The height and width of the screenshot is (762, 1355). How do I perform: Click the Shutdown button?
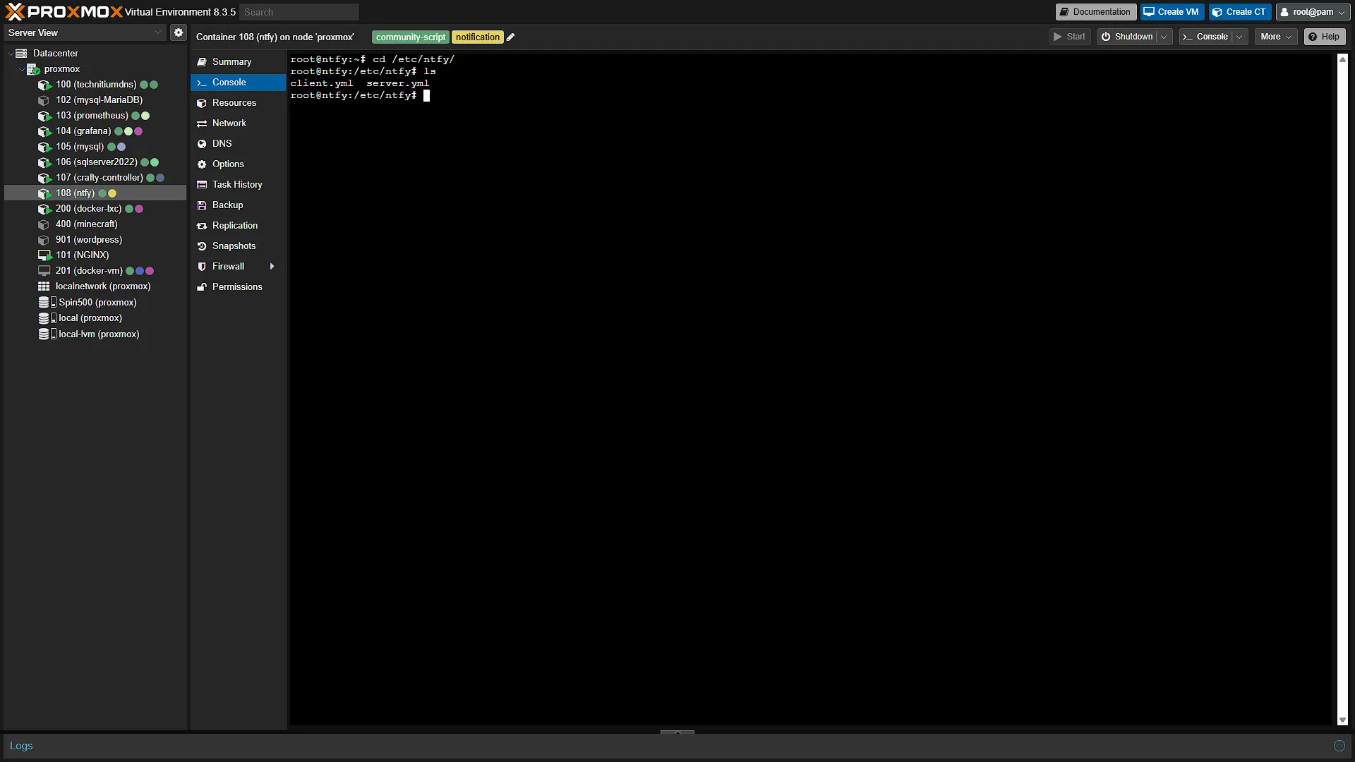1127,37
